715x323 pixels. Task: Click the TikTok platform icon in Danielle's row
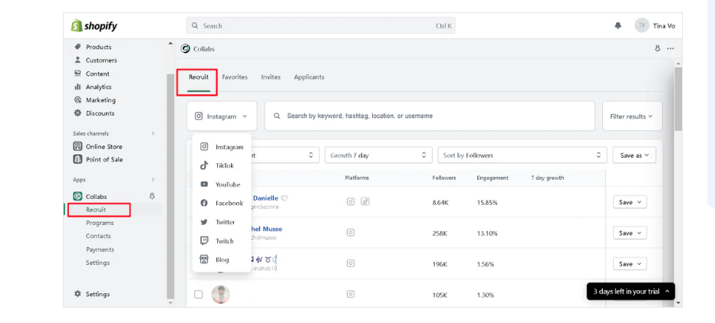pyautogui.click(x=365, y=201)
